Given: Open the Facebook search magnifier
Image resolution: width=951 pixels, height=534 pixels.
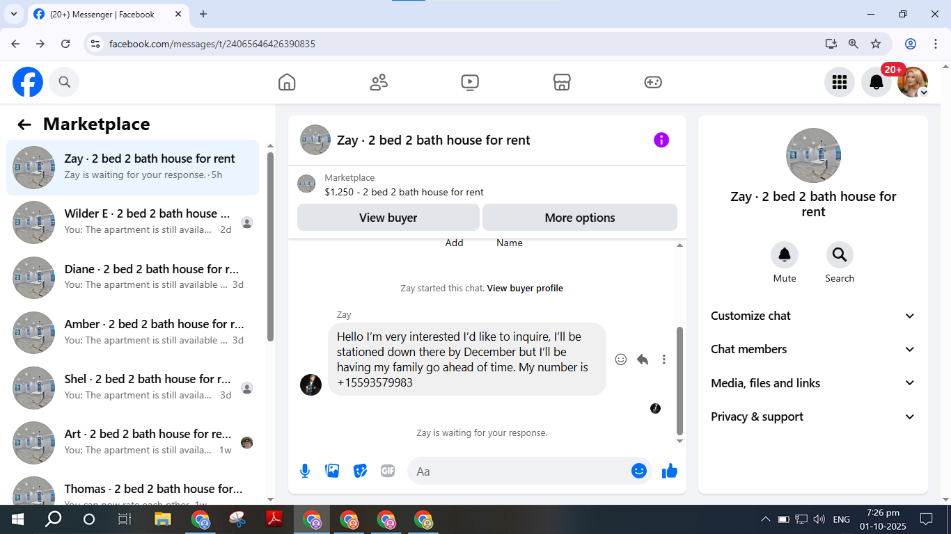Looking at the screenshot, I should click(x=65, y=82).
